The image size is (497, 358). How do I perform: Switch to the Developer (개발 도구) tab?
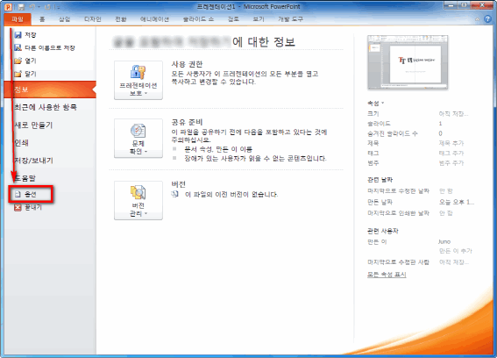290,19
